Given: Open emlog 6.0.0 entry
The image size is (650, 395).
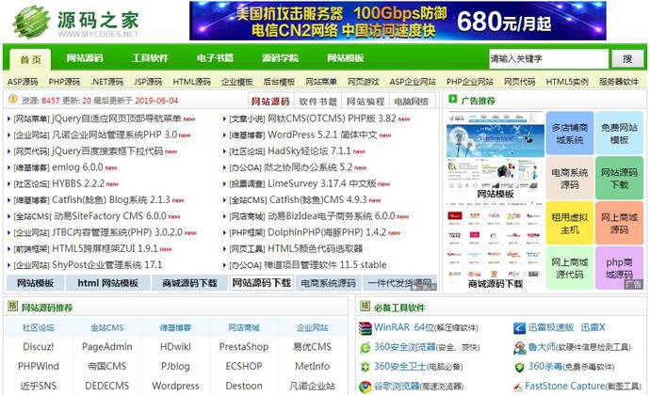Looking at the screenshot, I should [x=77, y=167].
